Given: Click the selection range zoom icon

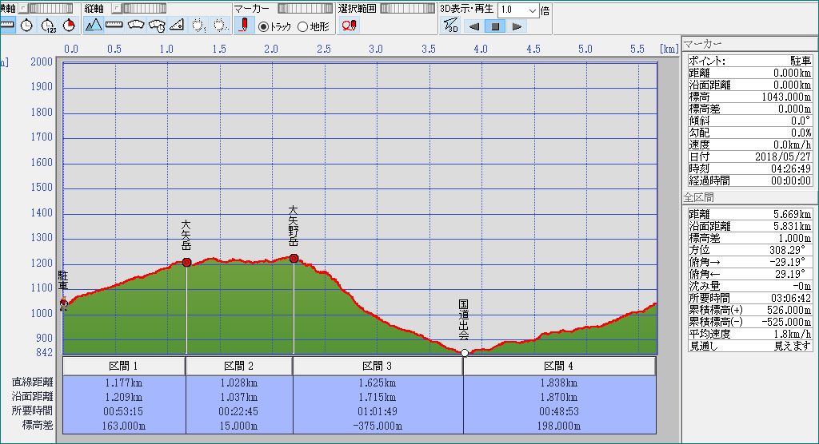Looking at the screenshot, I should point(349,25).
